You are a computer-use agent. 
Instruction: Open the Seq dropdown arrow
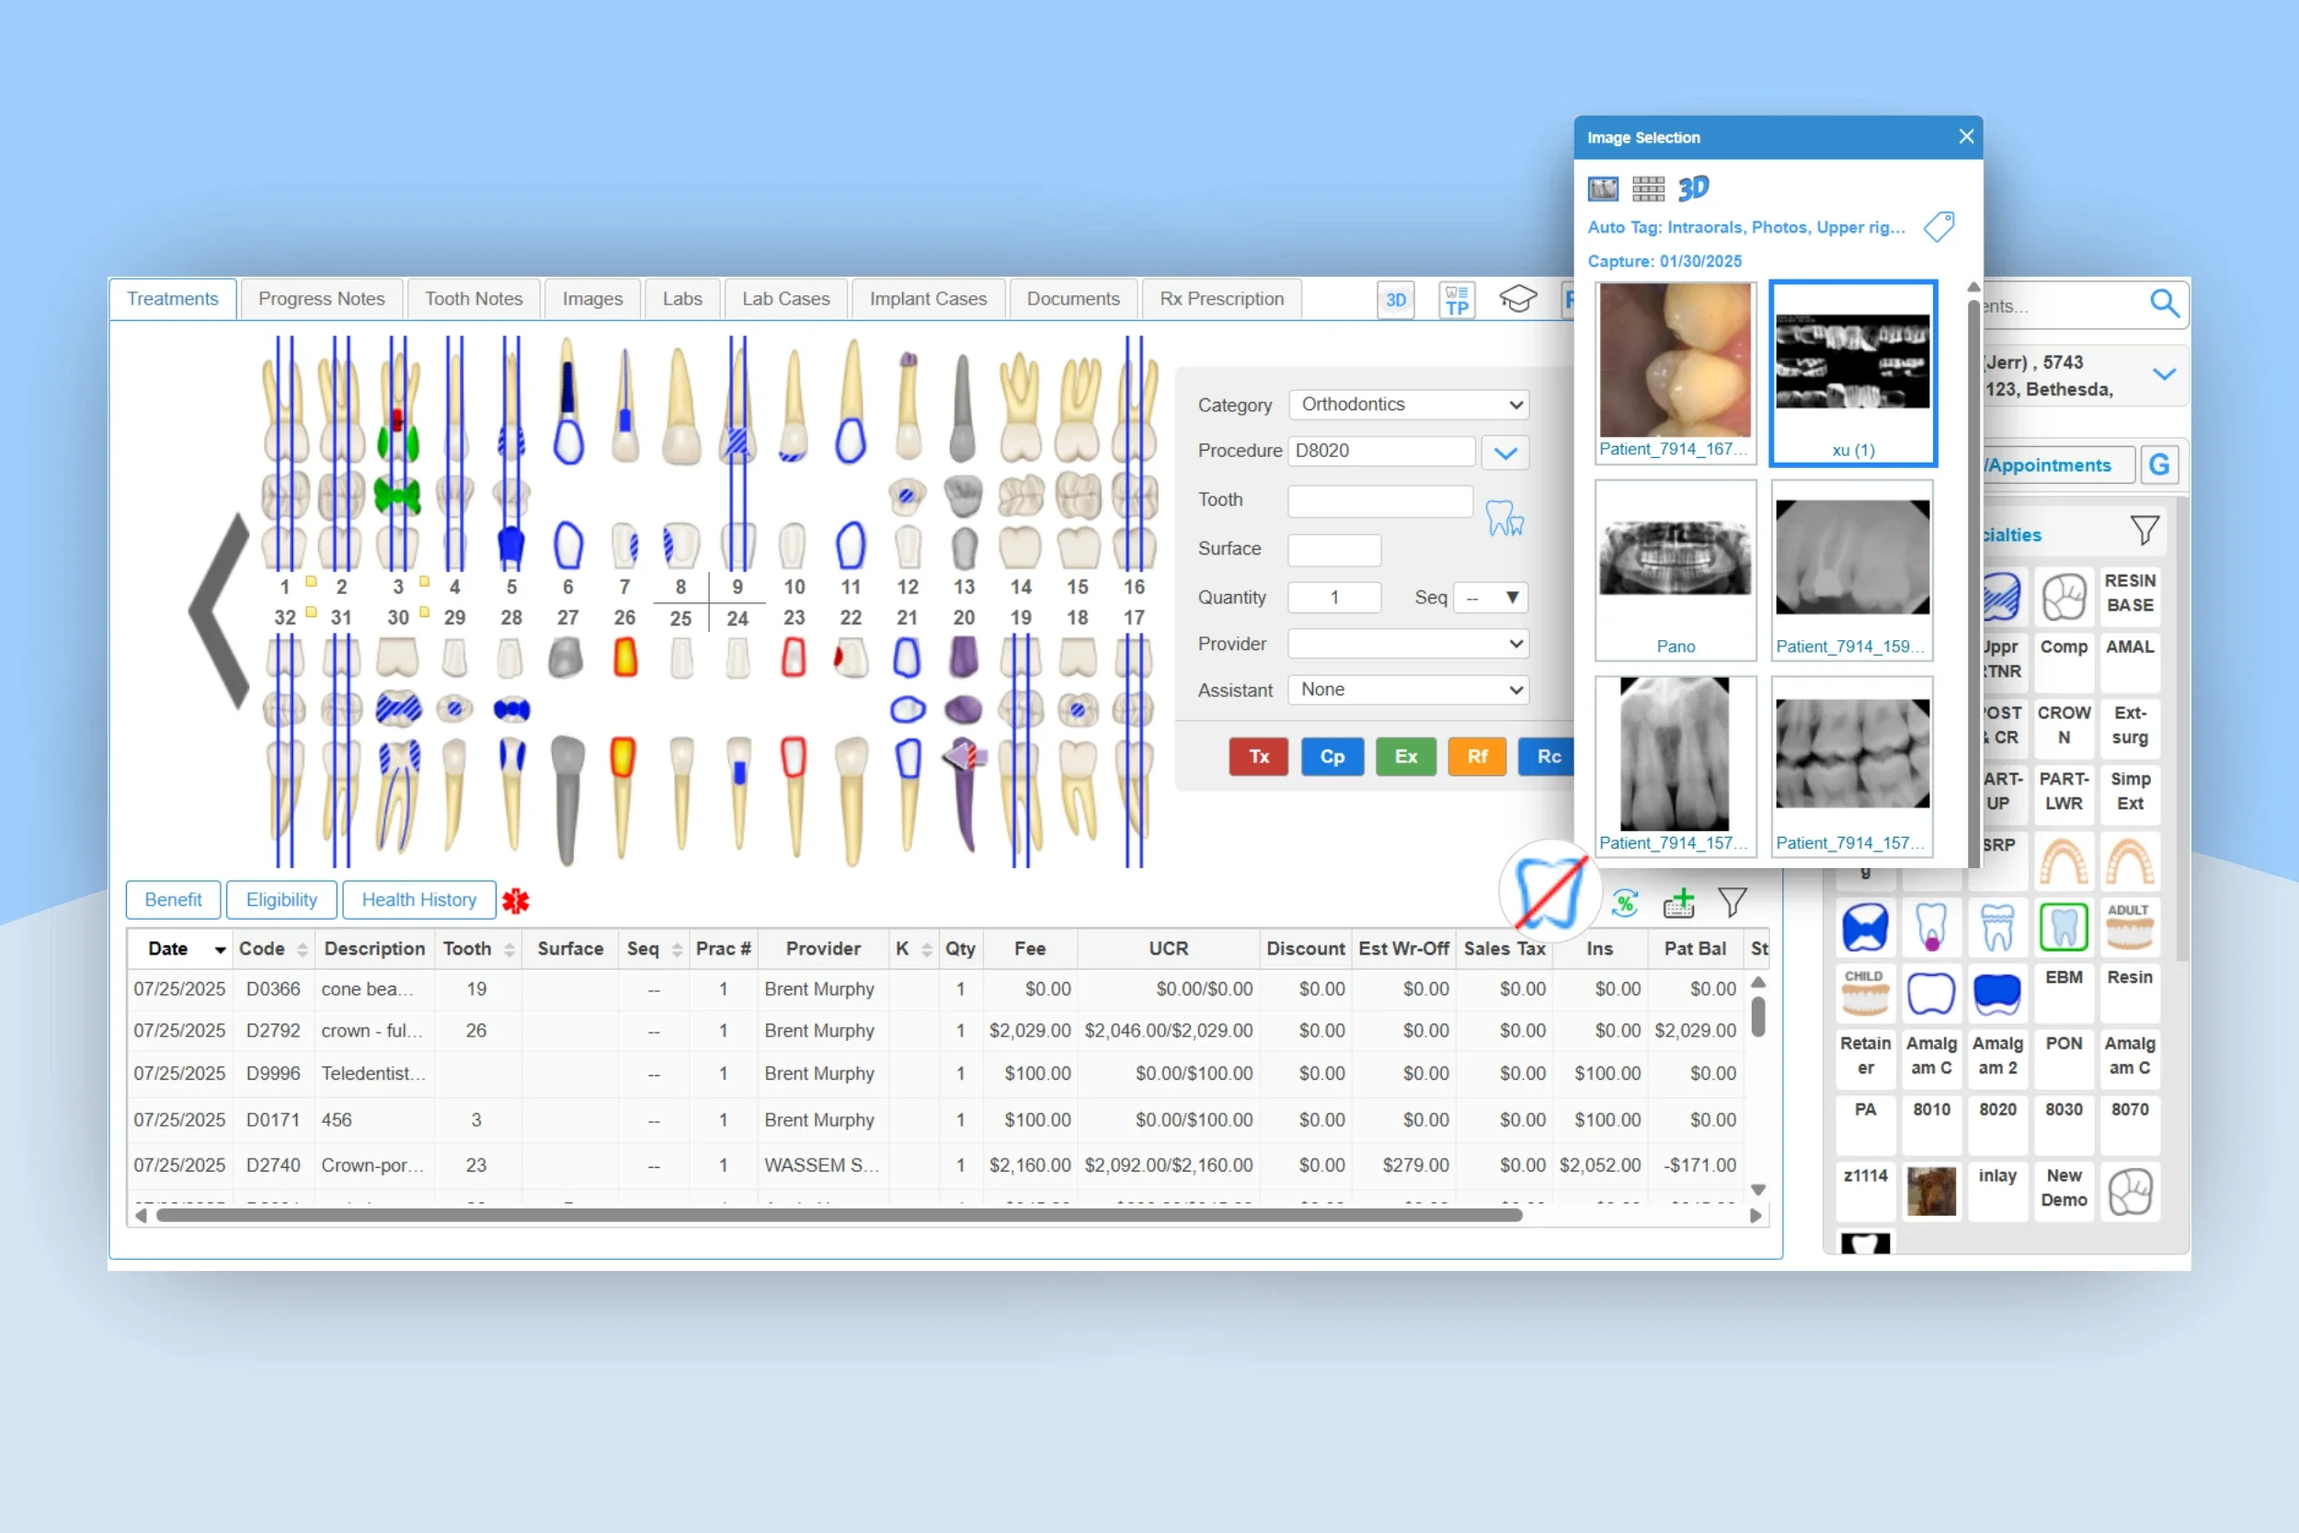(x=1510, y=598)
